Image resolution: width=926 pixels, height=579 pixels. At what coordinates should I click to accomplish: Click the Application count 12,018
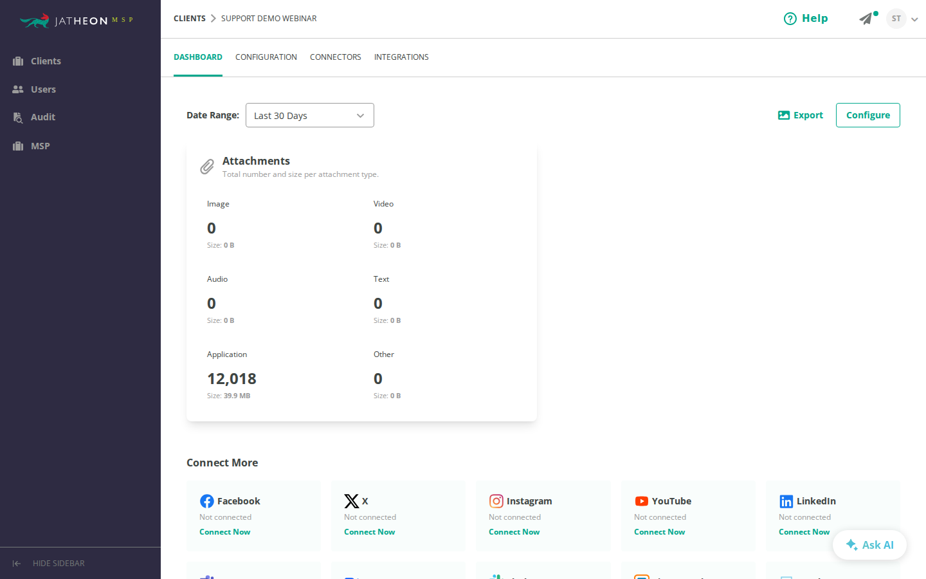pyautogui.click(x=232, y=379)
